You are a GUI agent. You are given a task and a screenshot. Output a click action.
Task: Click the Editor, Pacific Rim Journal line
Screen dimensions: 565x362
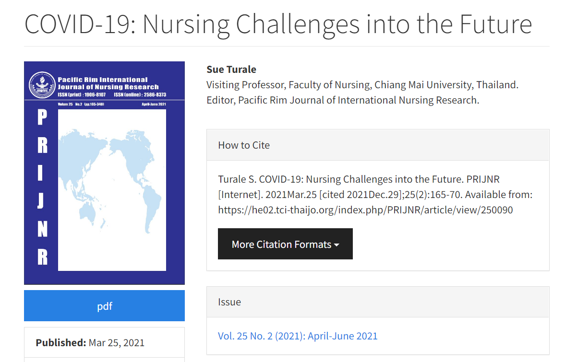pos(343,100)
